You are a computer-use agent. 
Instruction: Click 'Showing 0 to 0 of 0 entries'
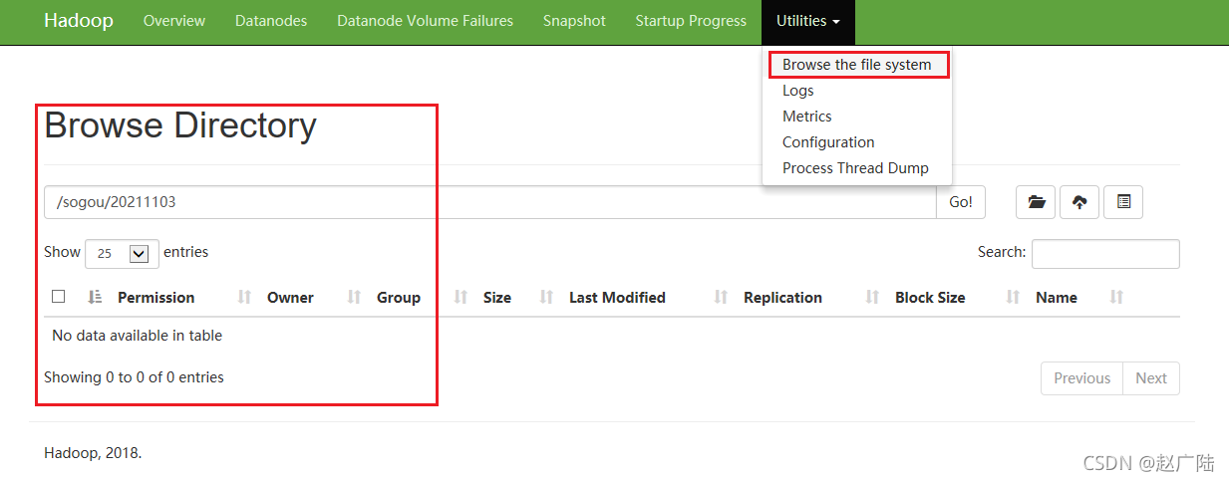(134, 377)
